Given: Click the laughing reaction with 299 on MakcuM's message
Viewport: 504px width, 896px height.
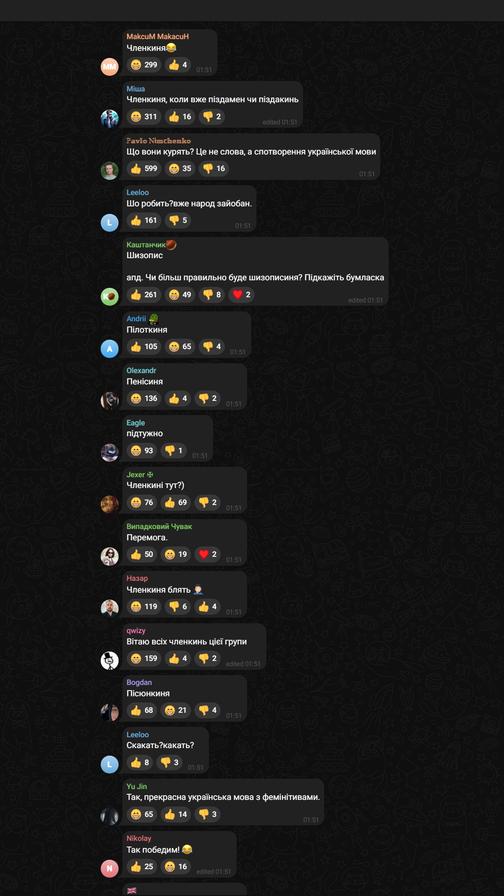Looking at the screenshot, I should pyautogui.click(x=144, y=65).
